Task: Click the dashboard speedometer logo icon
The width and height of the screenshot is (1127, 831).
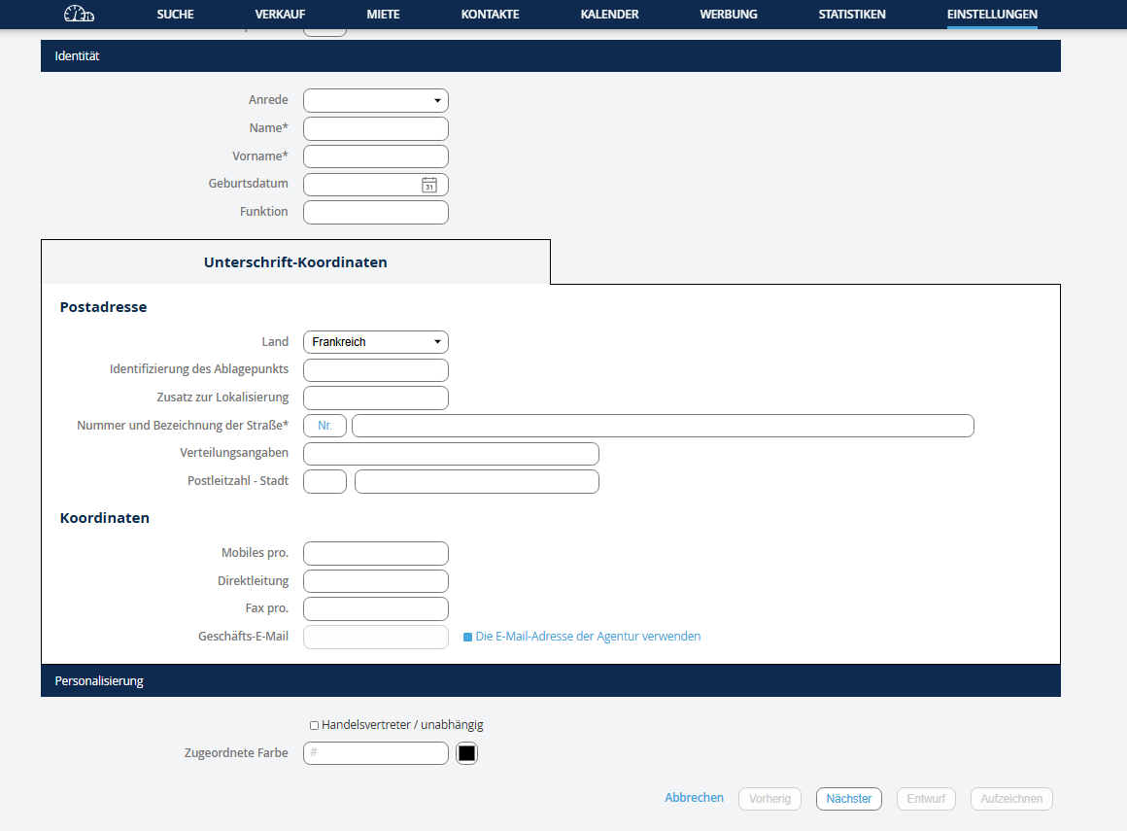Action: (x=80, y=14)
